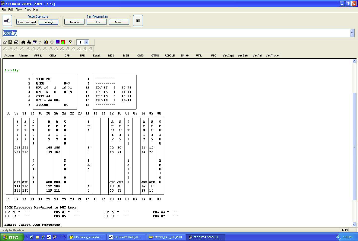Click the club symbol toolbar icon
Image resolution: width=358 pixels, height=241 pixels.
29,42
